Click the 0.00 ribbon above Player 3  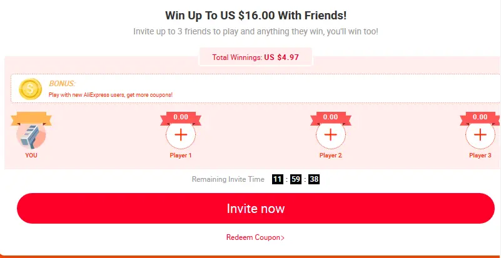click(480, 118)
